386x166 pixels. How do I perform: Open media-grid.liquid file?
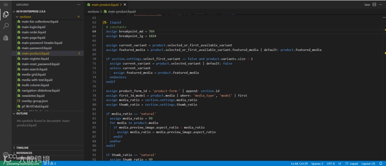pos(34,74)
